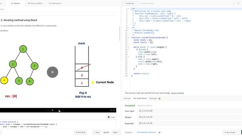
Task: Open the Solution tab
Action: (16, 3)
